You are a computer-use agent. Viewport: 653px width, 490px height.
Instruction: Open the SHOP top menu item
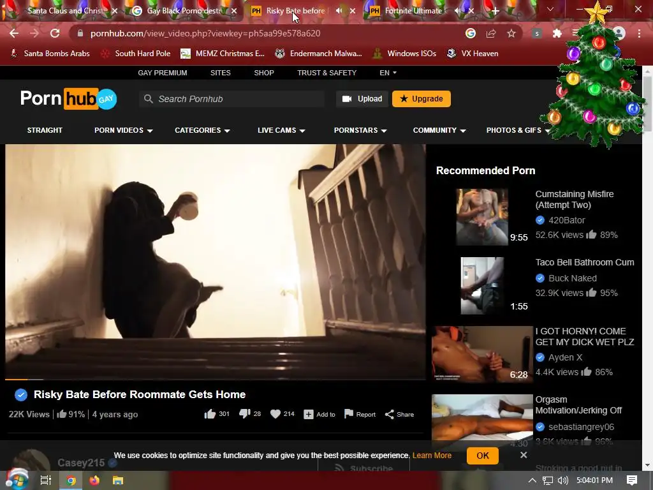click(x=264, y=73)
